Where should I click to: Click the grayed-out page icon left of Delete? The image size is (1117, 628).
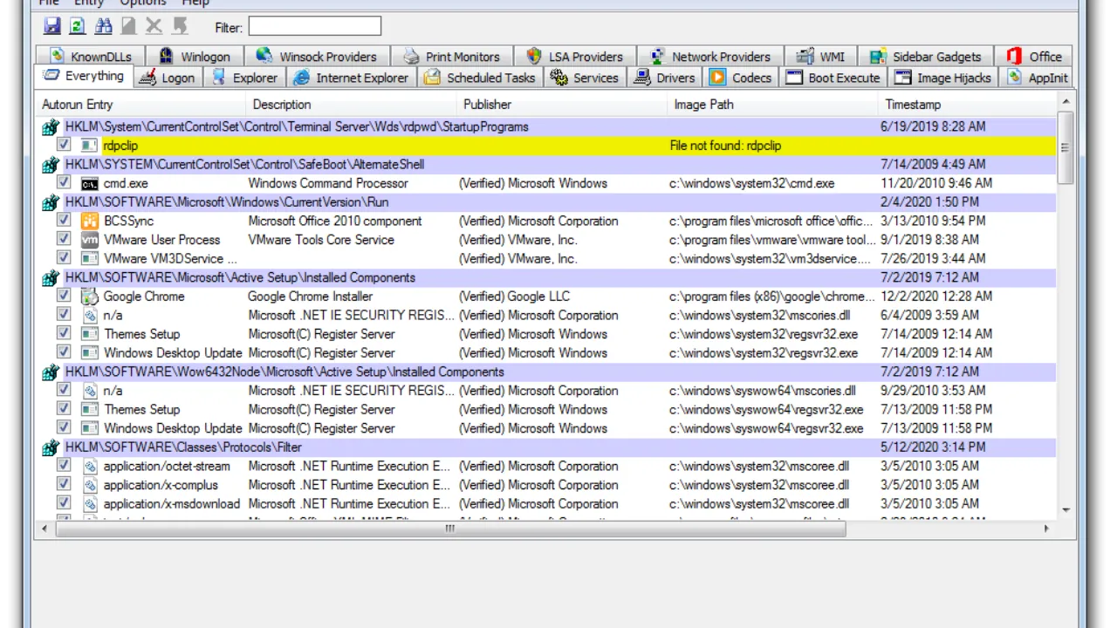128,26
